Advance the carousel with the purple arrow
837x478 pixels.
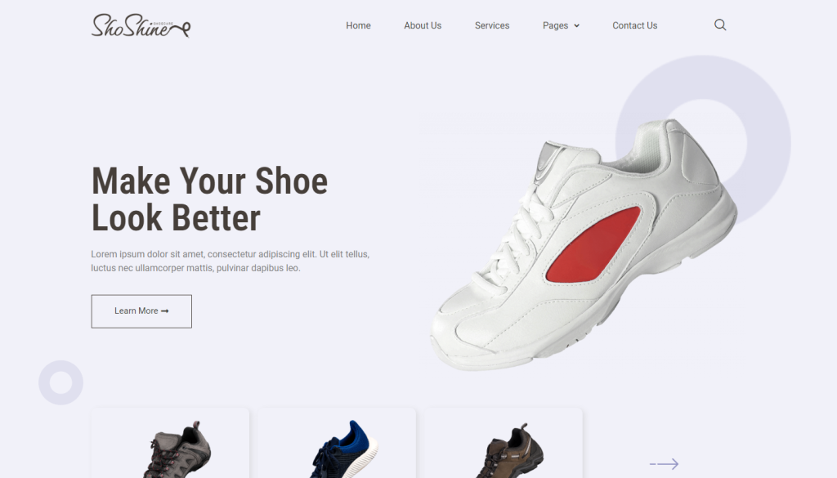(x=664, y=463)
